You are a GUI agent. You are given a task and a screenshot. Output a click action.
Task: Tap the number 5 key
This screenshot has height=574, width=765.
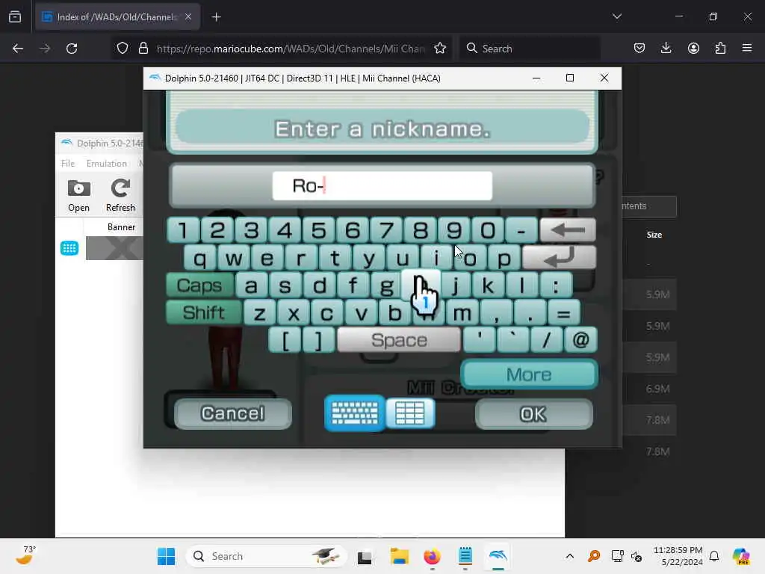pos(318,230)
